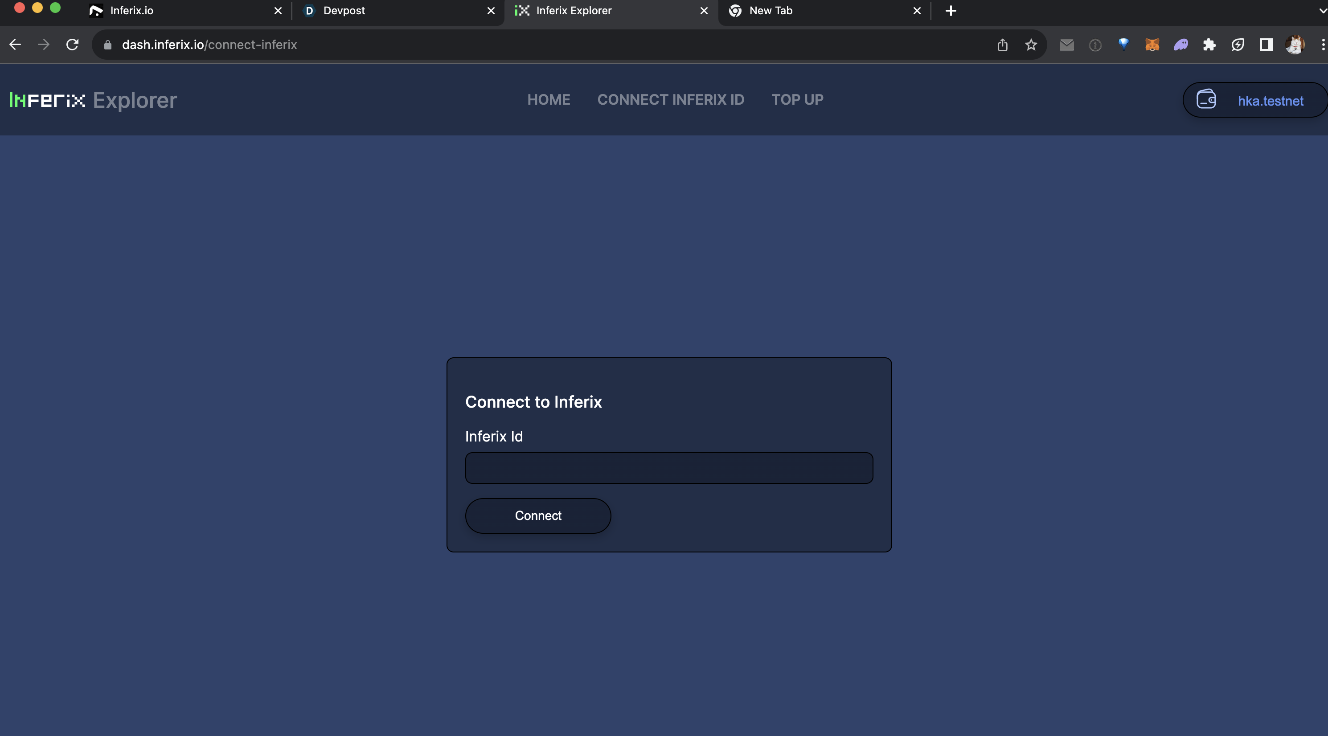Click the share page icon
This screenshot has width=1328, height=736.
click(1002, 45)
